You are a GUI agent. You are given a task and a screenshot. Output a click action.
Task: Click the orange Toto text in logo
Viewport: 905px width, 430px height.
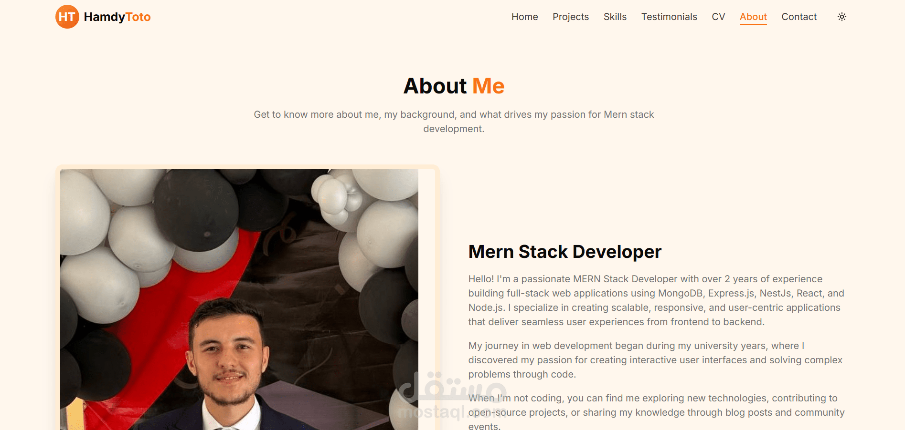point(138,17)
